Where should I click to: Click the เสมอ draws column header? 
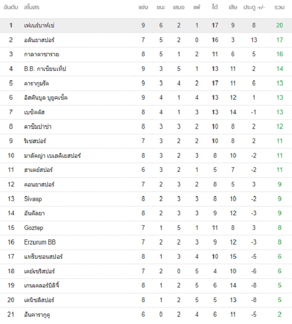[x=179, y=7]
